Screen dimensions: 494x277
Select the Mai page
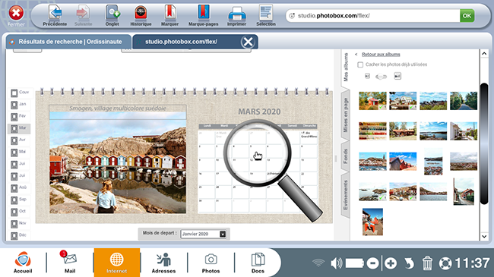(20, 153)
